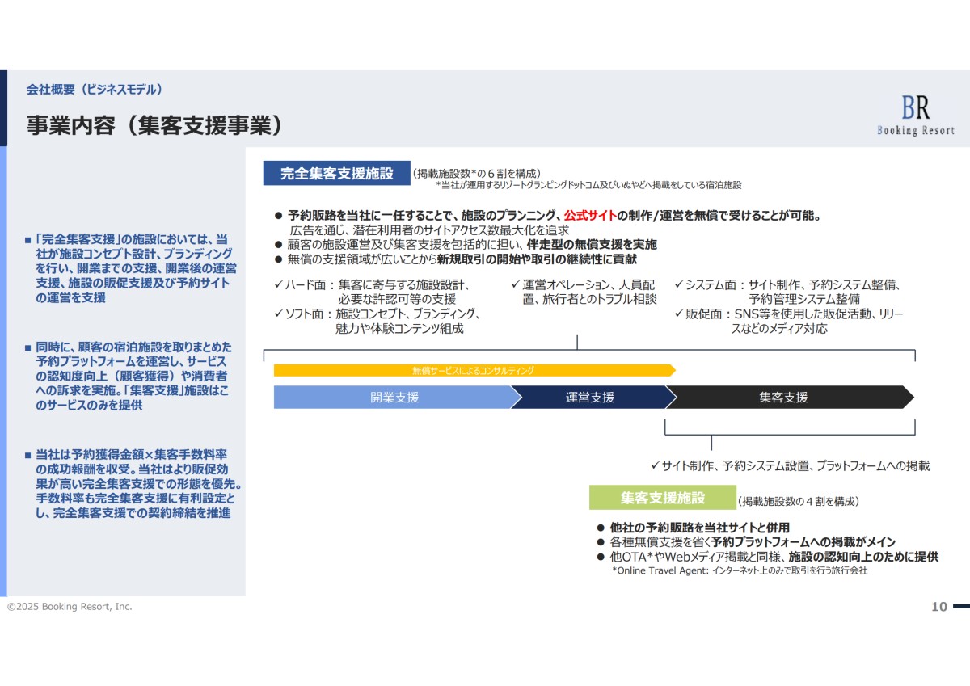Click the yellow 無償サービスによるコンサルティング bar
Screen dimensions: 970x686
point(474,369)
